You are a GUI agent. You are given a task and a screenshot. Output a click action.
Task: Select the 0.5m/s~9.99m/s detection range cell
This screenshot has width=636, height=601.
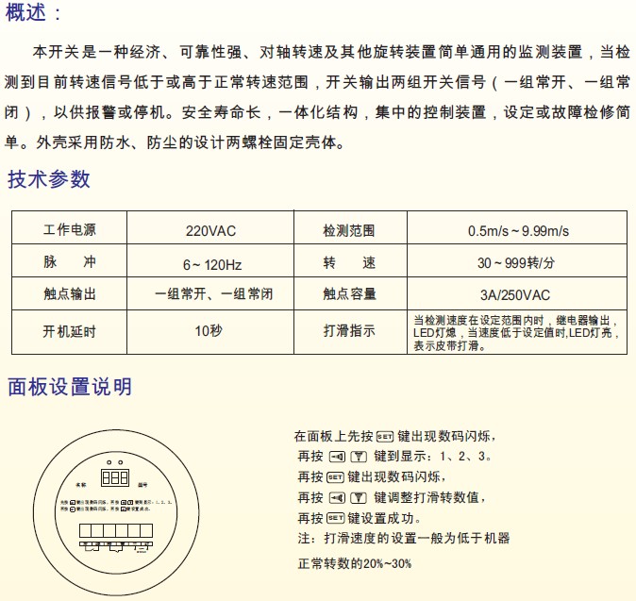tap(518, 231)
